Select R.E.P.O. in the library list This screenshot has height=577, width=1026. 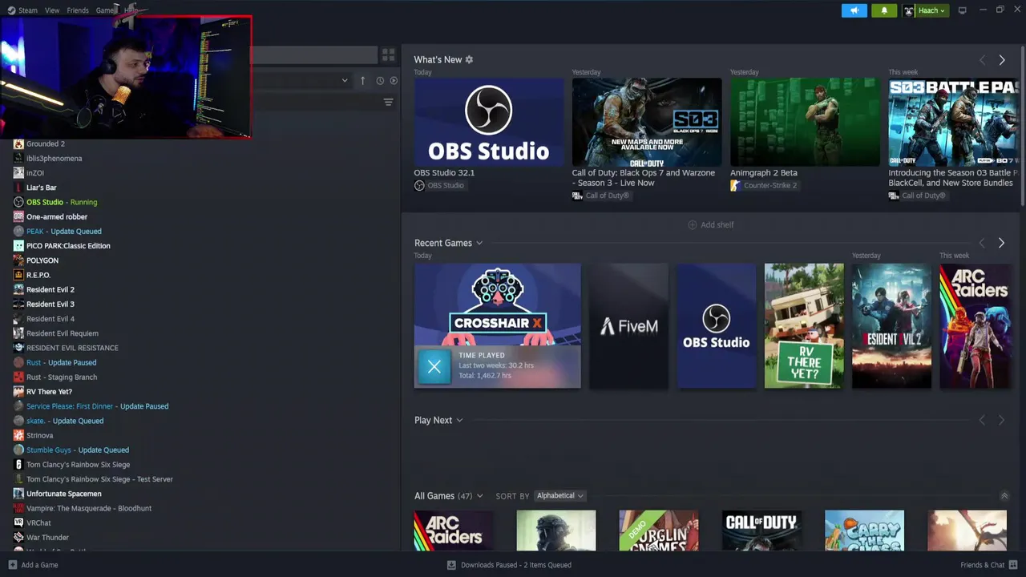point(38,275)
